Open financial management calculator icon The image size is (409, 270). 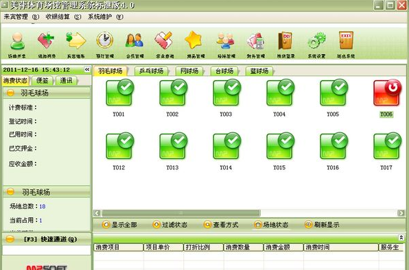[x=255, y=41]
